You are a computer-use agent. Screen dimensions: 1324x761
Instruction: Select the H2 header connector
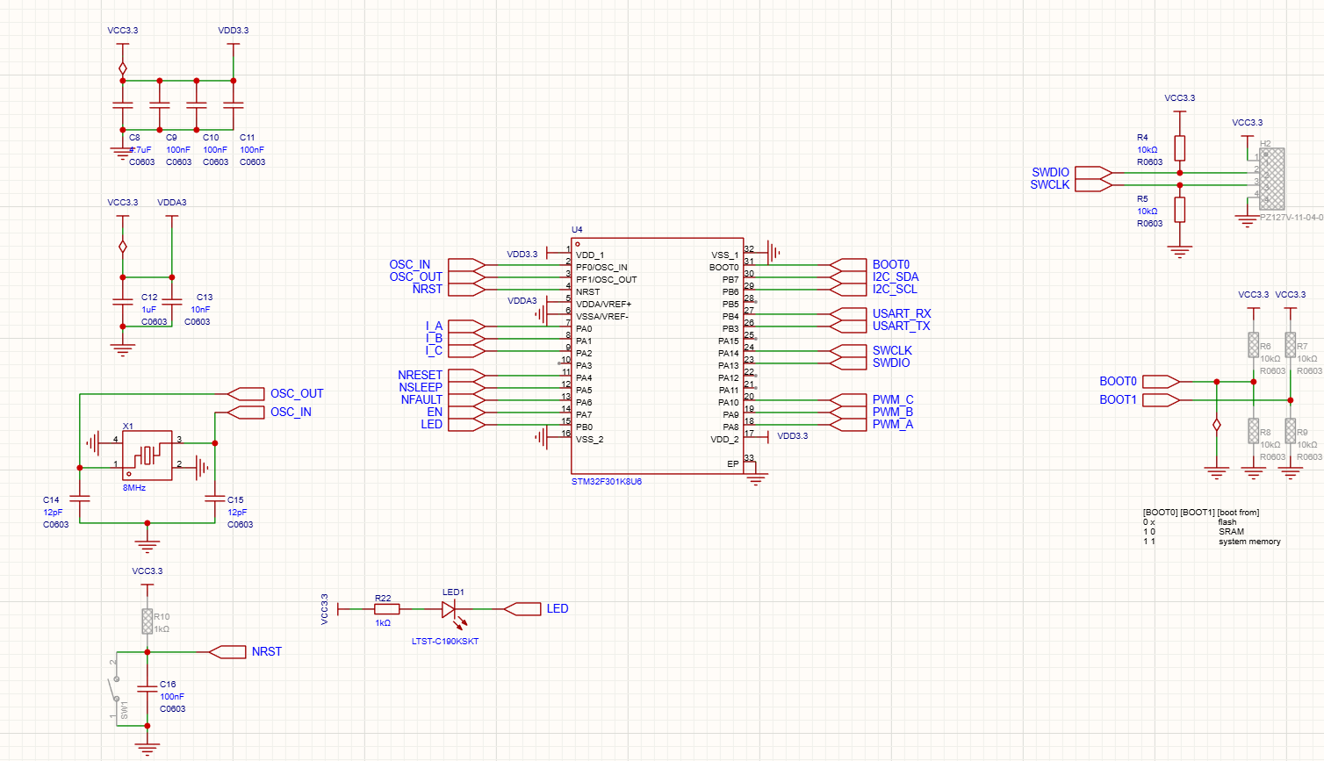point(1271,179)
